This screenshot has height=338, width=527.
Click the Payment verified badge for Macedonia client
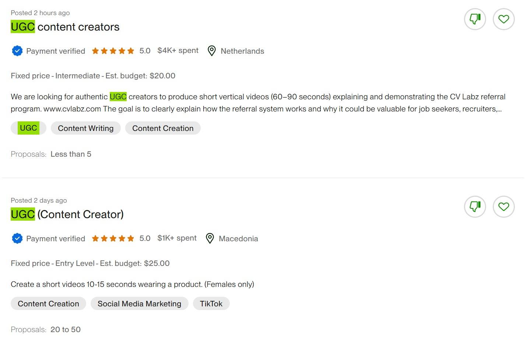pos(17,238)
